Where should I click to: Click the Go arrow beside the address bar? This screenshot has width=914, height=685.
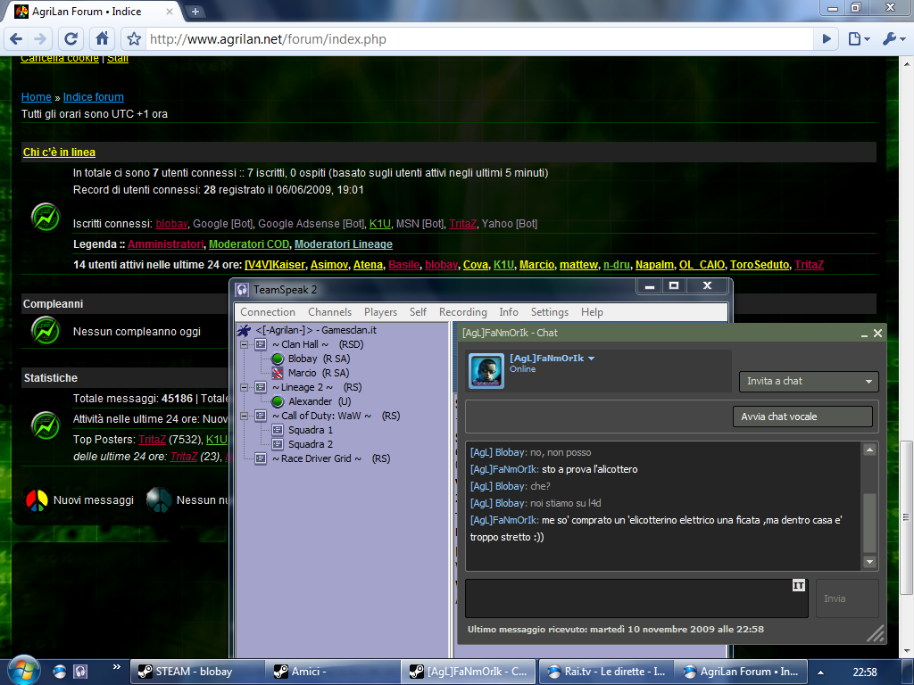[x=826, y=39]
